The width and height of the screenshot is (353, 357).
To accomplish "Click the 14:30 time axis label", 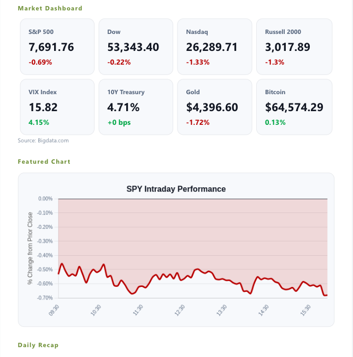I will click(x=263, y=310).
